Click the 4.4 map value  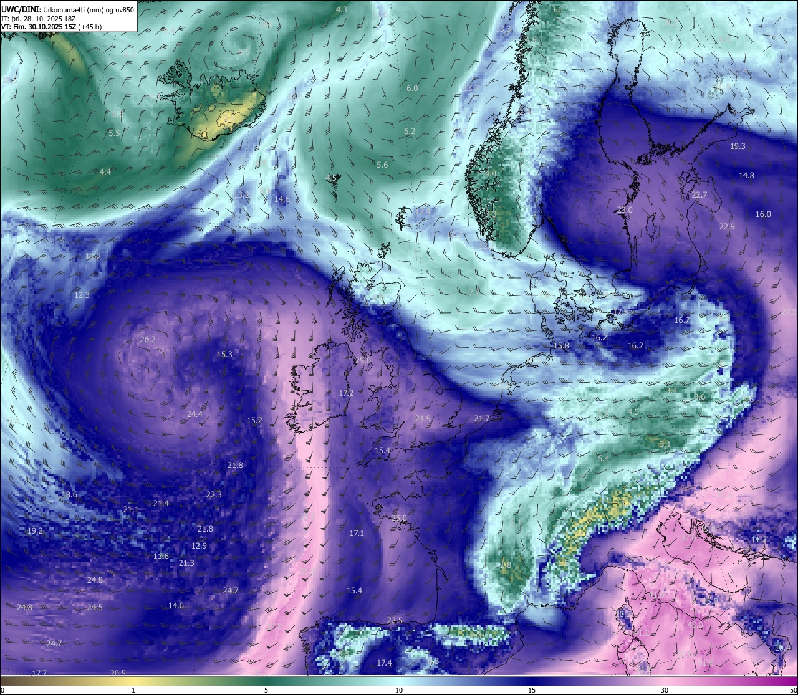pos(105,171)
